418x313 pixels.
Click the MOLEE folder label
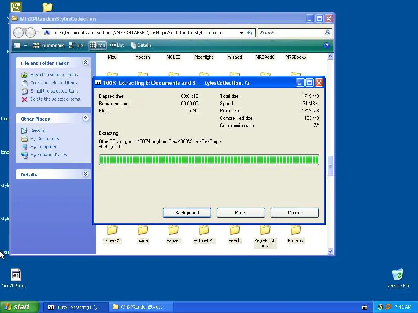(x=173, y=57)
